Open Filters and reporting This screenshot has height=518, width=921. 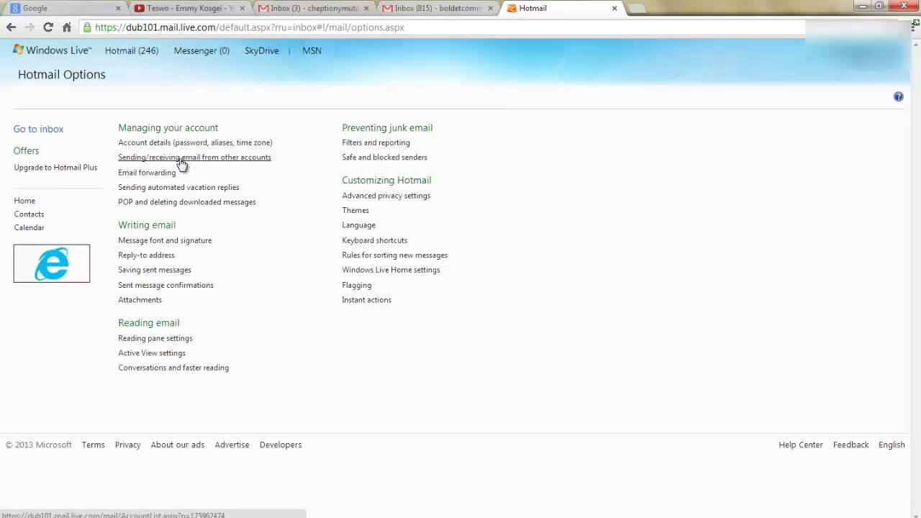point(376,142)
